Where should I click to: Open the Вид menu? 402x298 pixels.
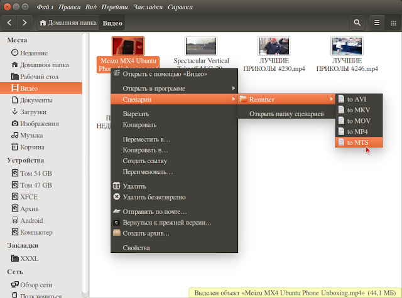point(90,7)
